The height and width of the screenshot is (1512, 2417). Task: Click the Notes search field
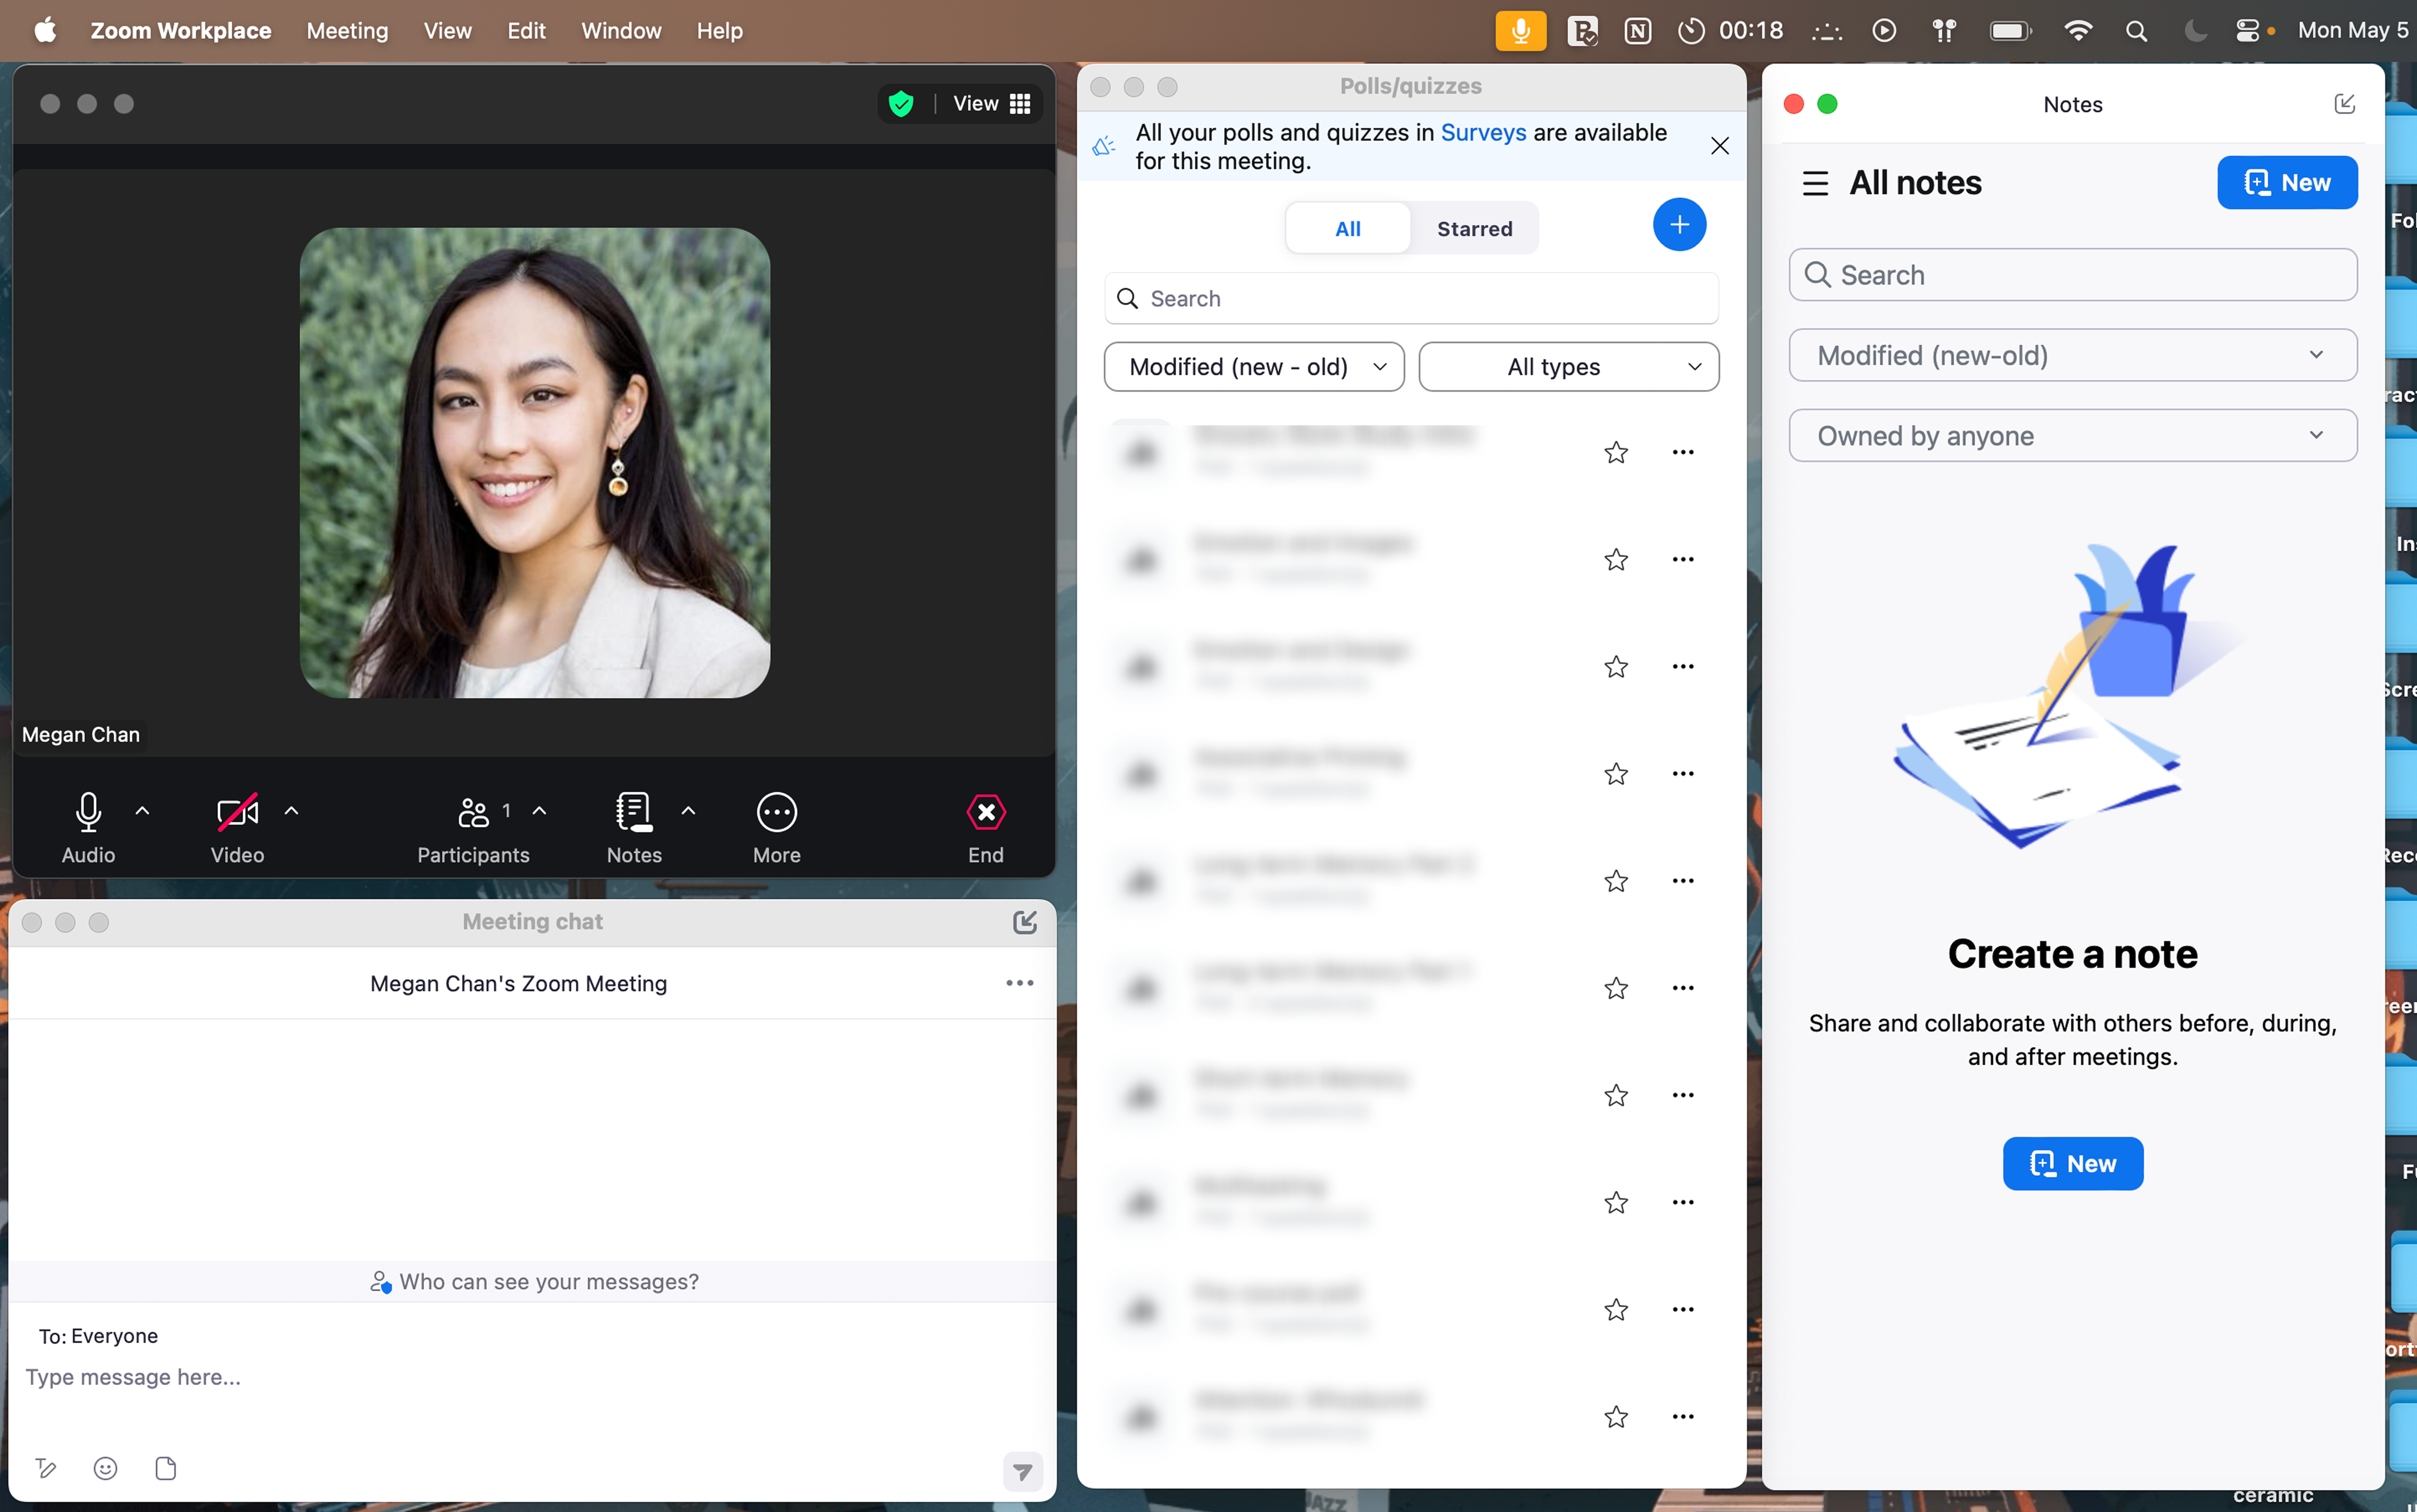(x=2072, y=275)
